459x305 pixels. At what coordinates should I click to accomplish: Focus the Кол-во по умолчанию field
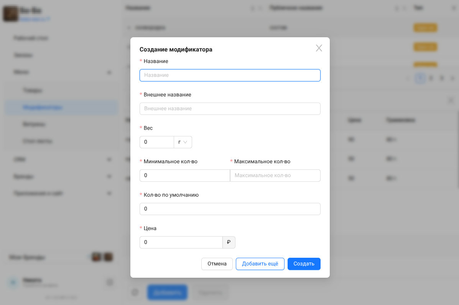[x=230, y=209]
